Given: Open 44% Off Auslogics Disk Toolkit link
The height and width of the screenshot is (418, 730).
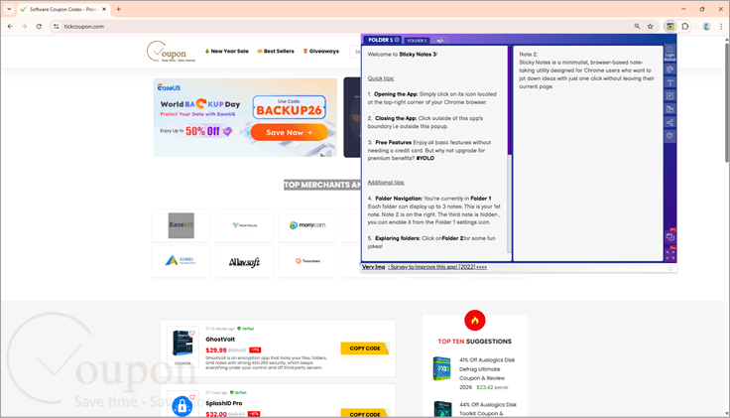Looking at the screenshot, I should pos(487,409).
